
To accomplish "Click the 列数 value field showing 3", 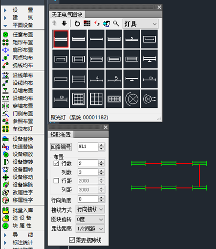I will point(88,172).
